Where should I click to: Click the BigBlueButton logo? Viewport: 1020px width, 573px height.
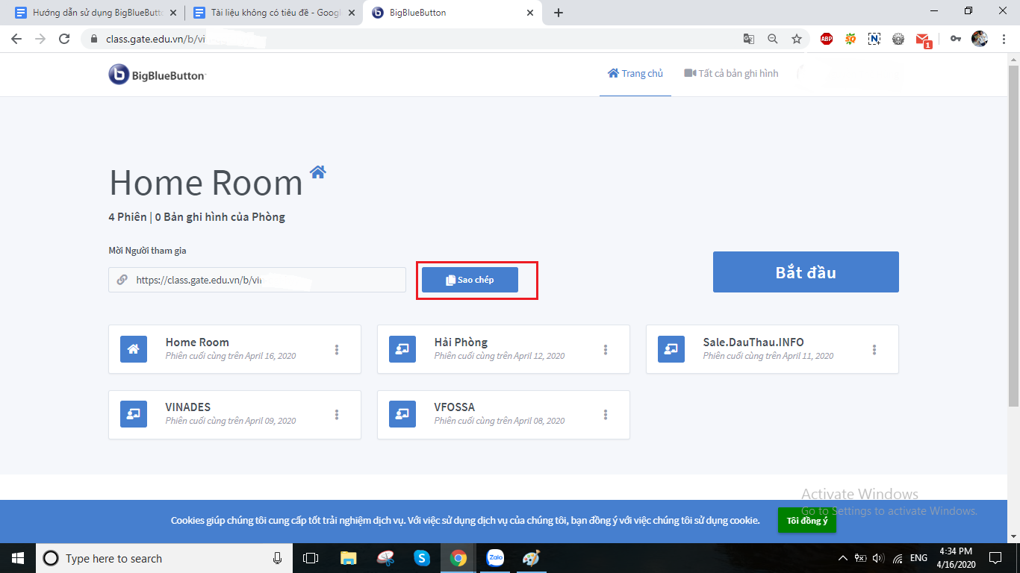157,75
